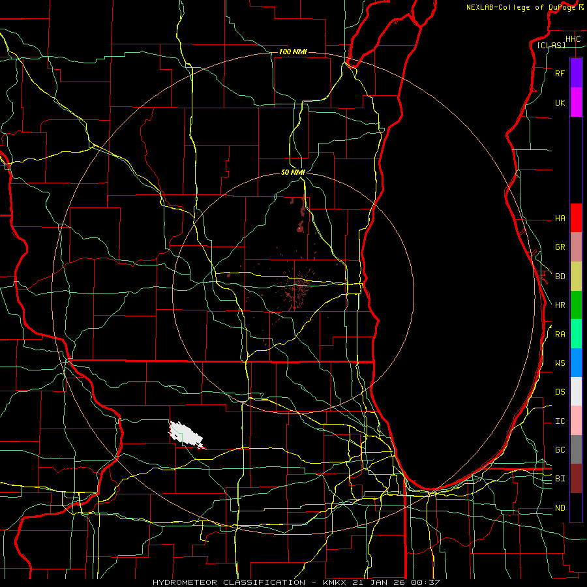Click the 'HR' legend label
This screenshot has width=587, height=587.
(560, 305)
